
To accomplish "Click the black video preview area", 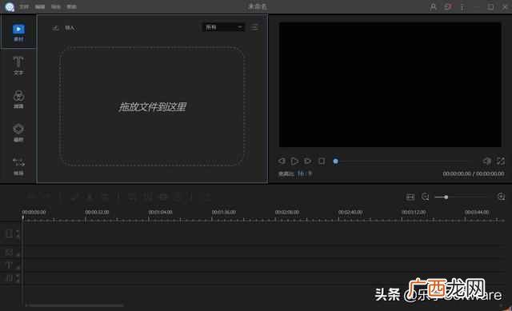I will click(390, 85).
